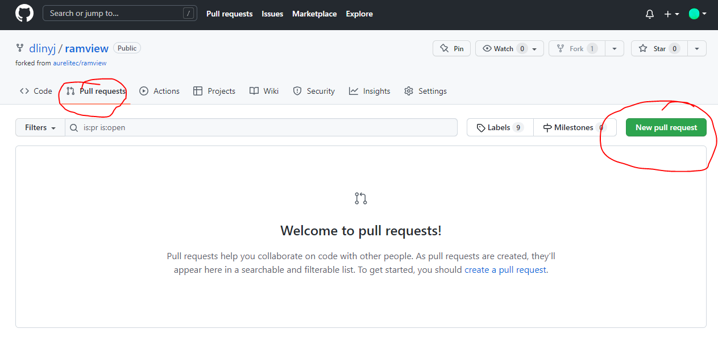
Task: Select the Pull requests repository tab
Action: 96,91
